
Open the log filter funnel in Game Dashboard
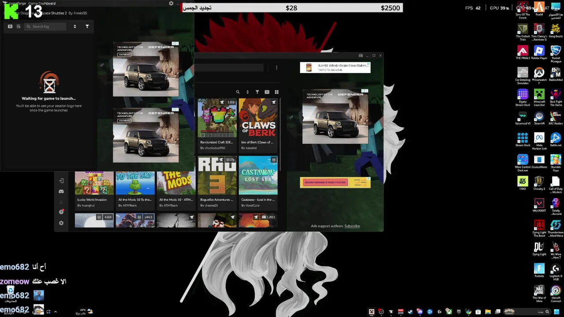click(x=87, y=26)
